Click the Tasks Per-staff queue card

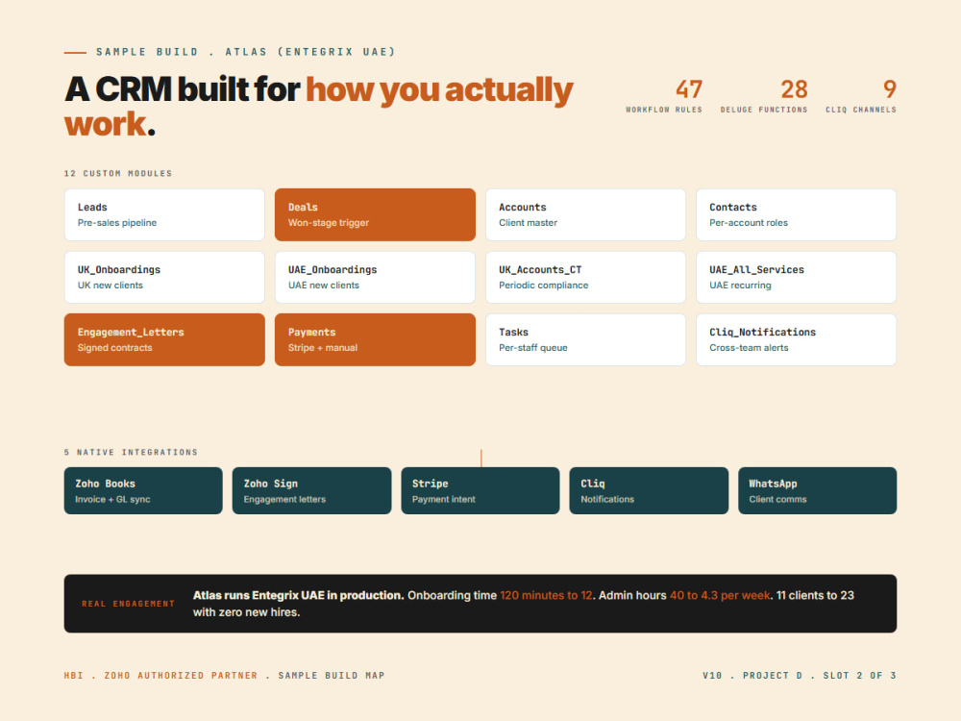tap(585, 339)
